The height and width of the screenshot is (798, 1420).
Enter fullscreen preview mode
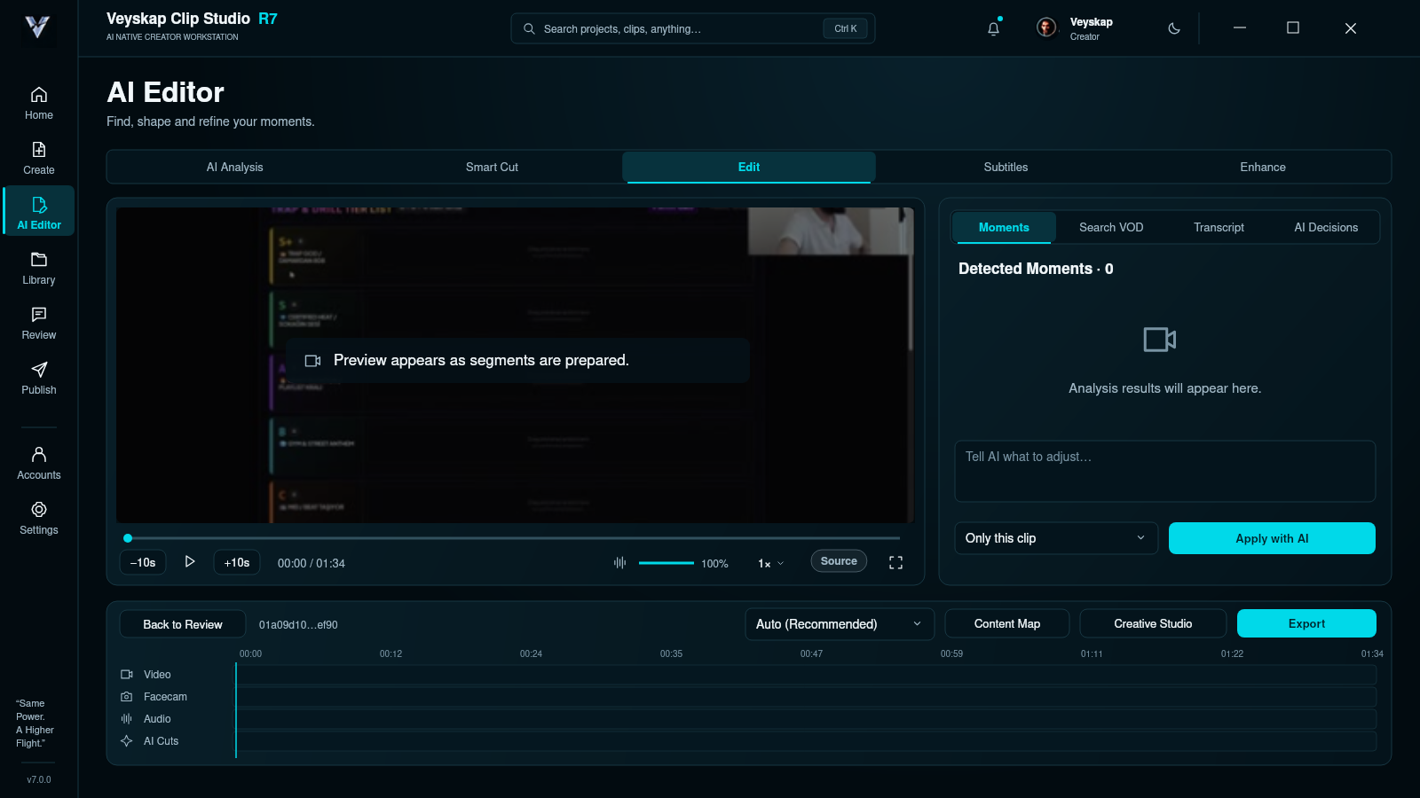(x=895, y=562)
